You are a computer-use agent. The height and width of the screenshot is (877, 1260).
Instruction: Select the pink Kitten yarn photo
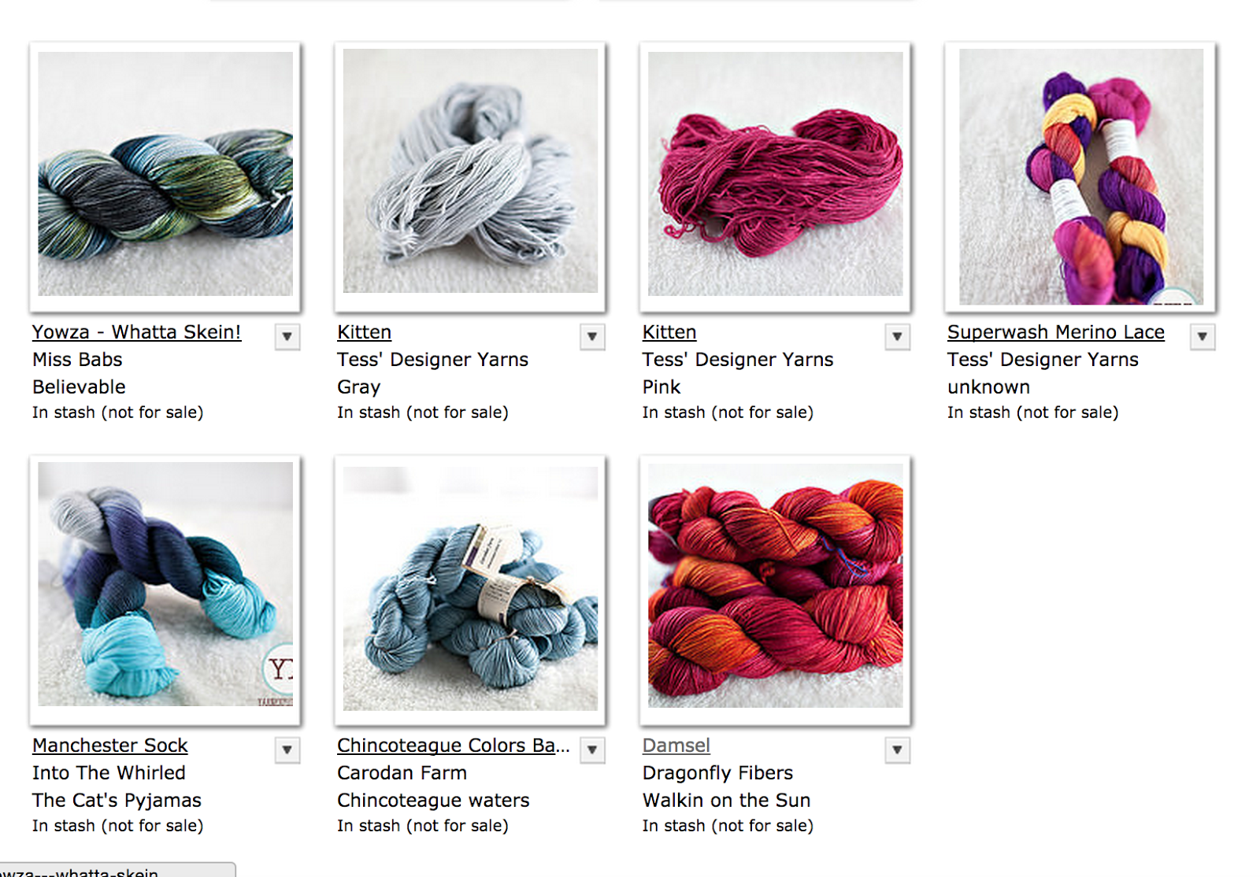tap(776, 174)
